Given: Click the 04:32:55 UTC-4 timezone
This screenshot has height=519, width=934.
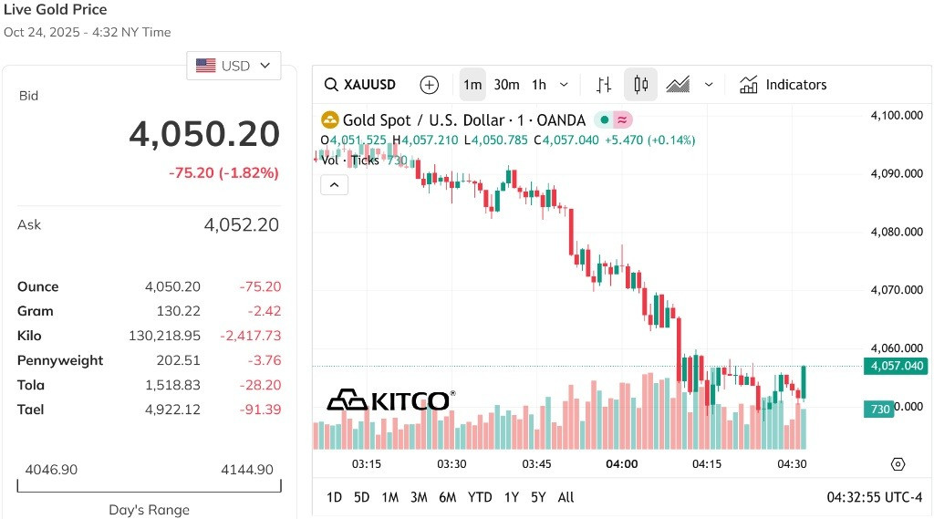Looking at the screenshot, I should (x=874, y=497).
